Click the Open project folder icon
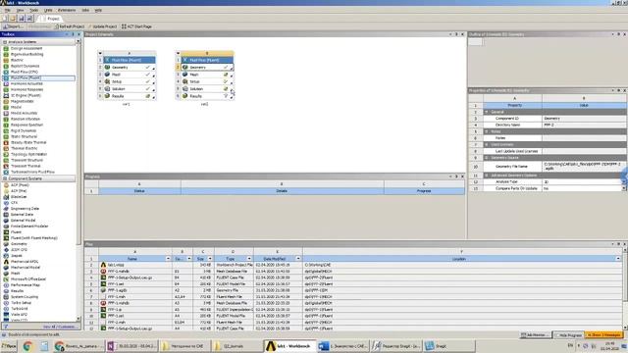 click(13, 19)
